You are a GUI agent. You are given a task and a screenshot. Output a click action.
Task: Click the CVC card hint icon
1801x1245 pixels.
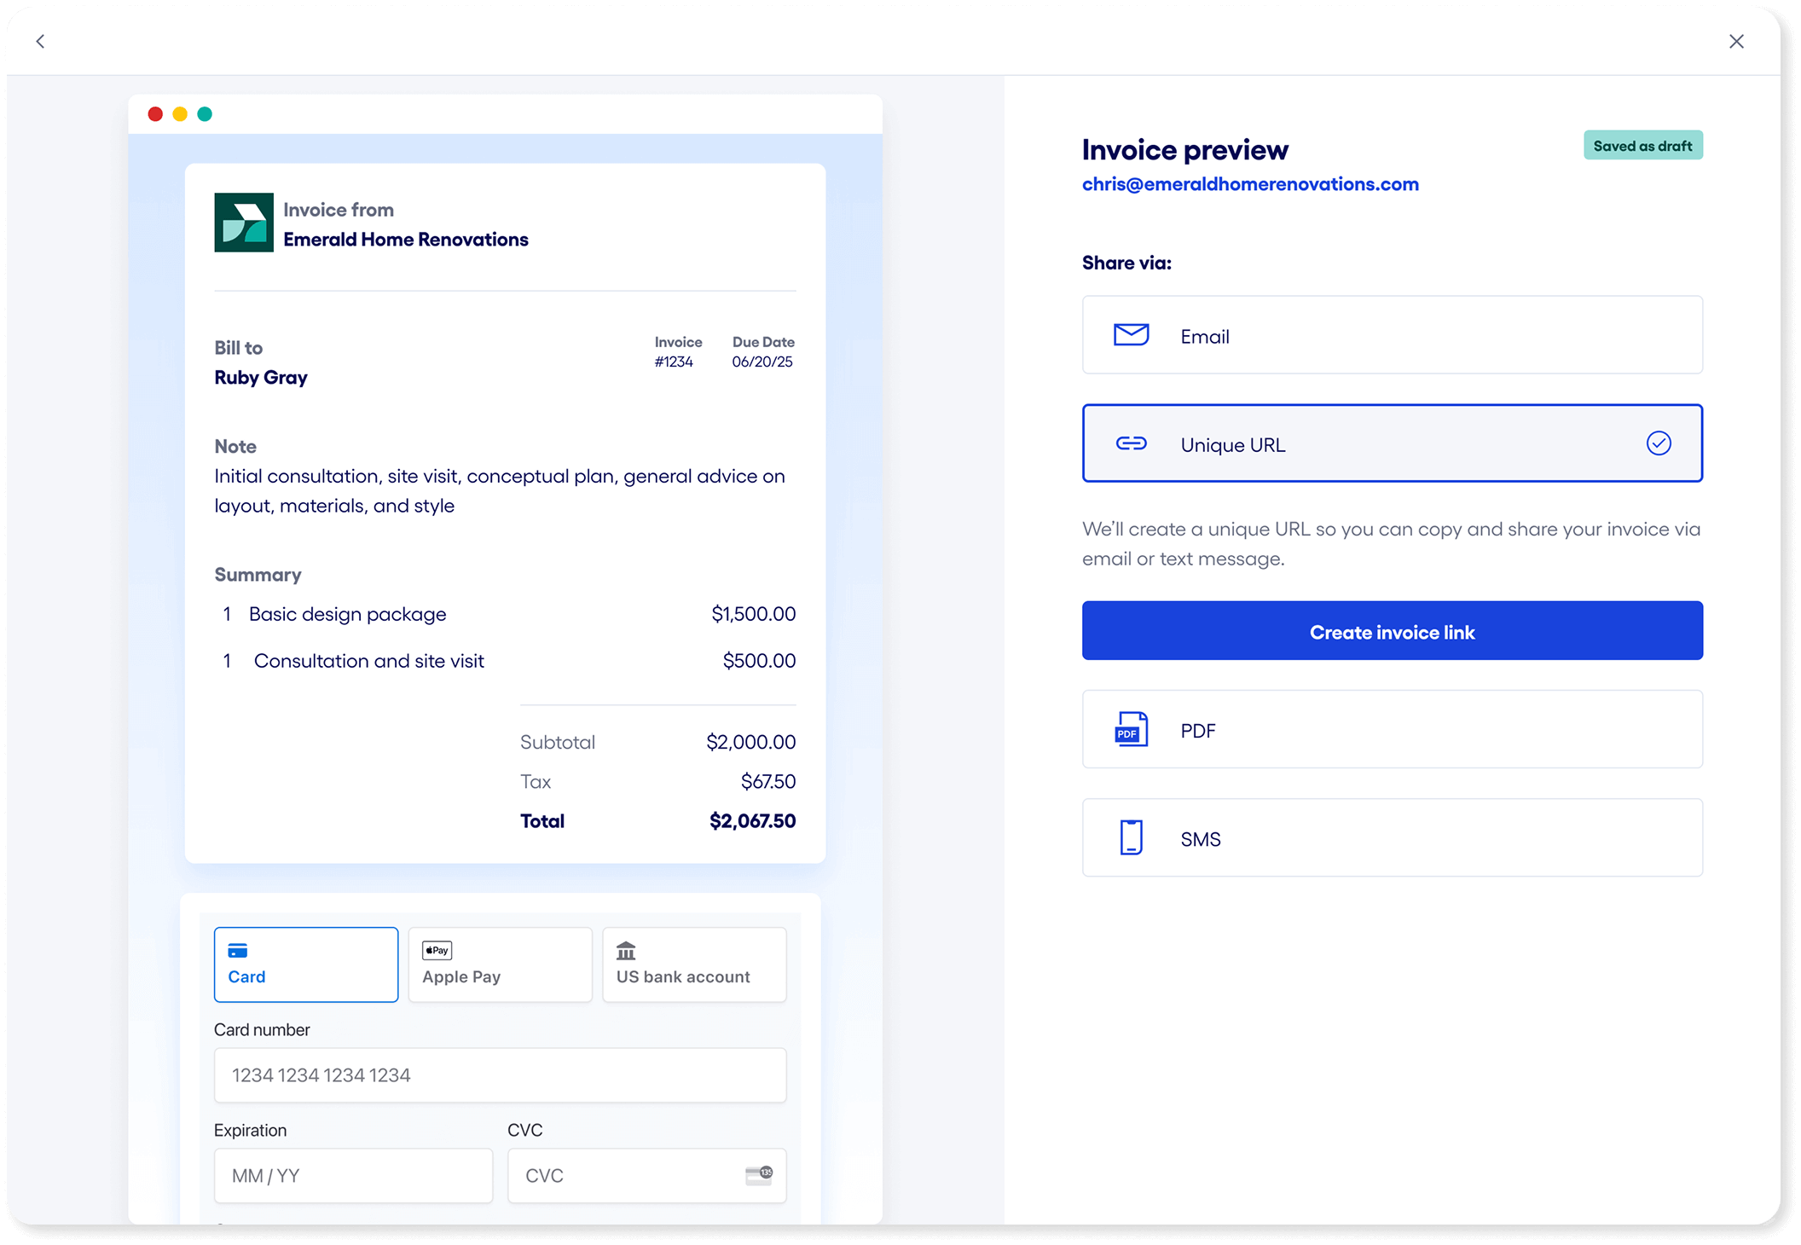(758, 1175)
